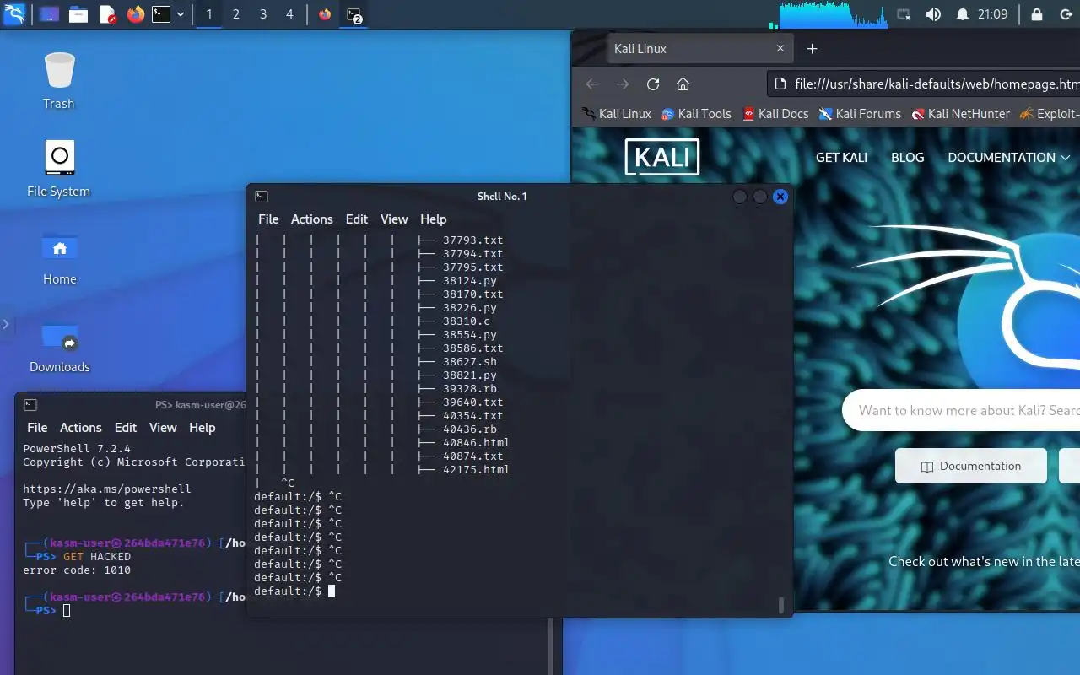Screen dimensions: 1080x675
Task: Click the Firefox address bar
Action: 924,84
